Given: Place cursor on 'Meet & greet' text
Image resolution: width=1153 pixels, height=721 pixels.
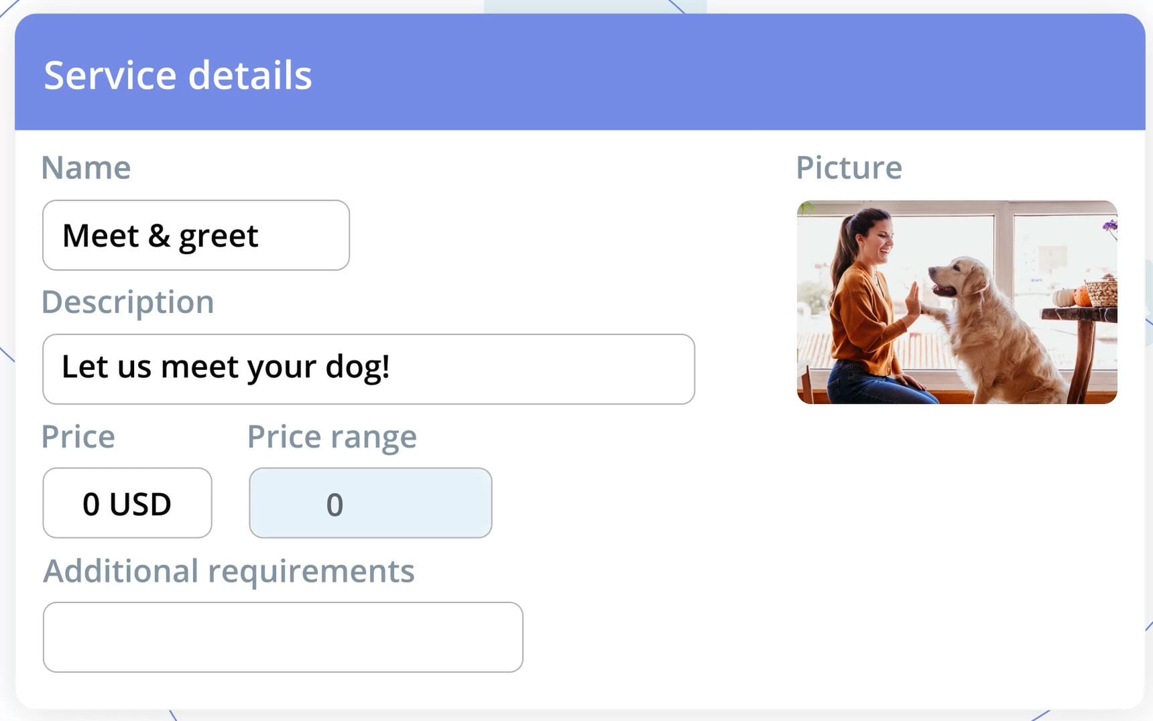Looking at the screenshot, I should click(160, 235).
